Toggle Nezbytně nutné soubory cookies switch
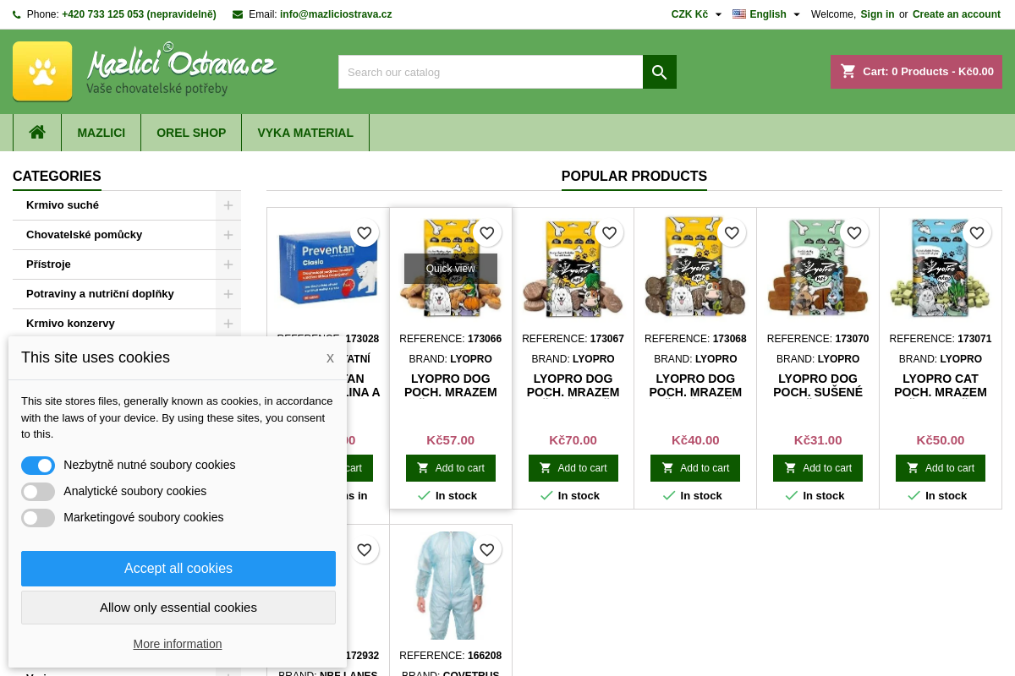The image size is (1015, 676). click(x=38, y=466)
